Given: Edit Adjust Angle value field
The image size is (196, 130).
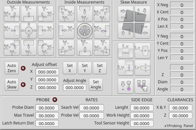Looking at the screenshot, I should click(75, 88).
